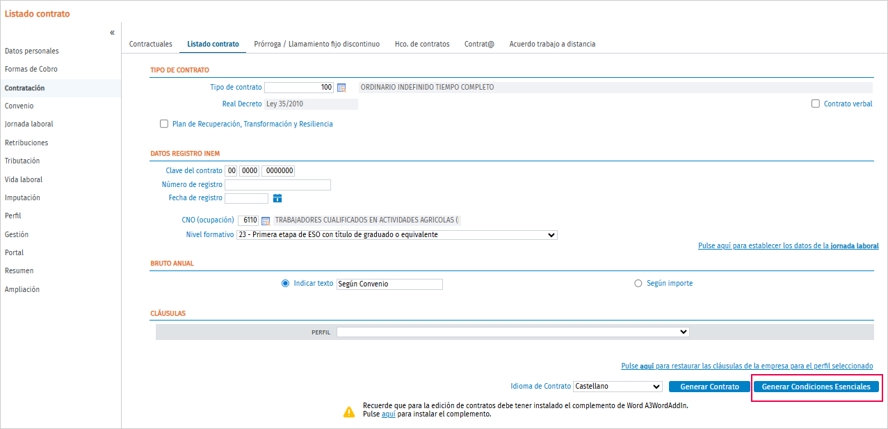Viewport: 888px width, 429px height.
Task: Click the Clave del contrato '0000000' field
Action: 279,171
